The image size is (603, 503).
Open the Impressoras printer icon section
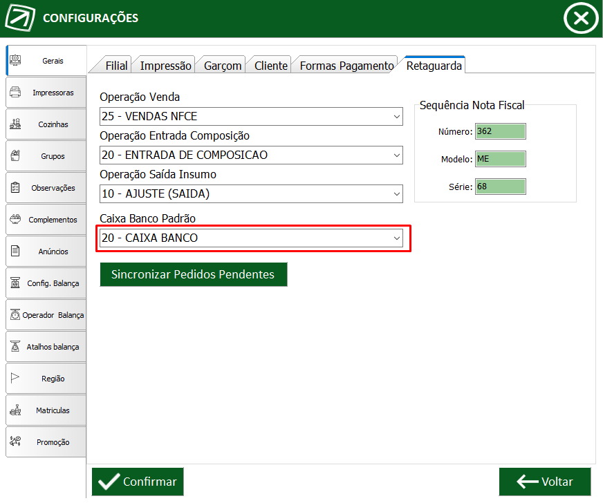[15, 92]
